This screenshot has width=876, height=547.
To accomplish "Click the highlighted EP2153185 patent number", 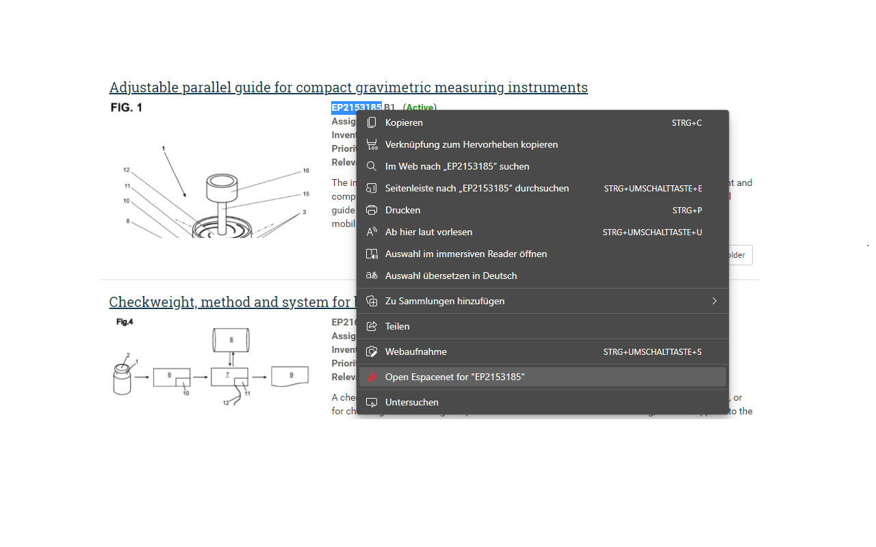I will 357,107.
